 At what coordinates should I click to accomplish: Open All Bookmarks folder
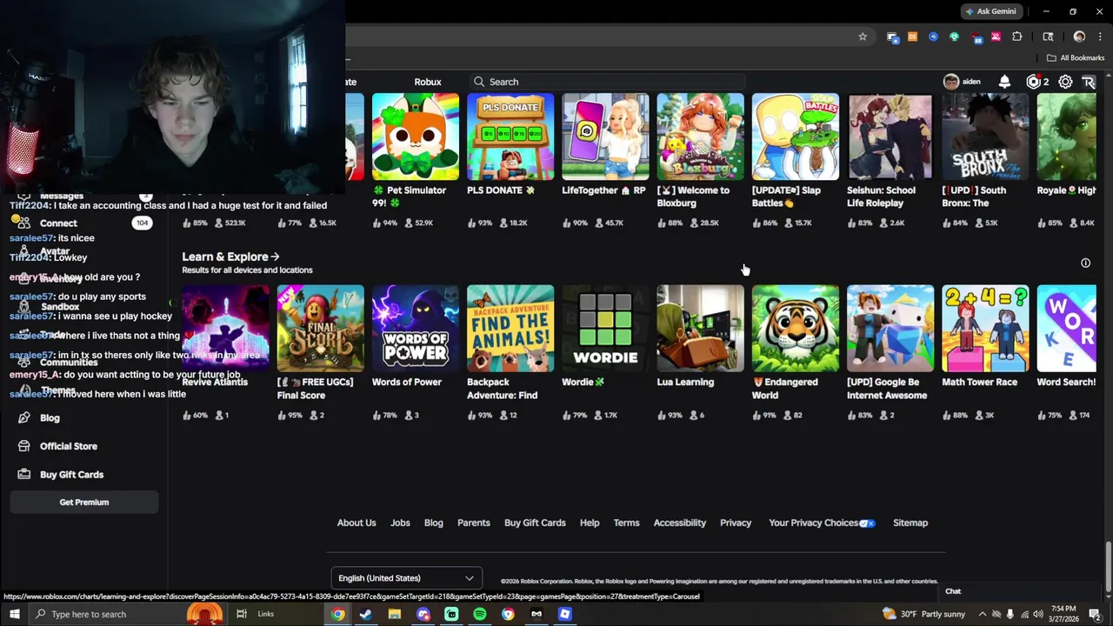tap(1076, 58)
